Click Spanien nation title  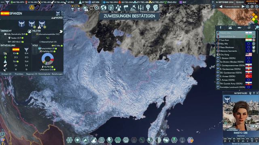(16, 13)
